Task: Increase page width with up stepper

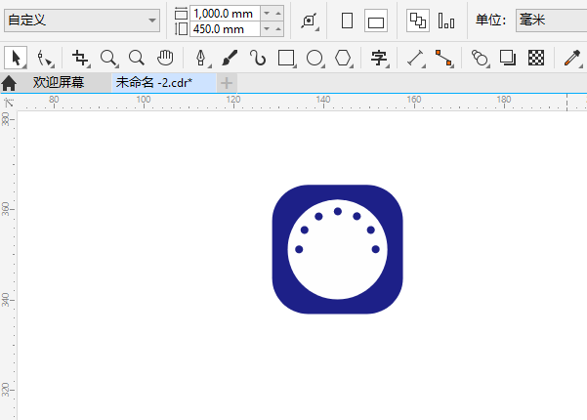Action: coord(278,13)
